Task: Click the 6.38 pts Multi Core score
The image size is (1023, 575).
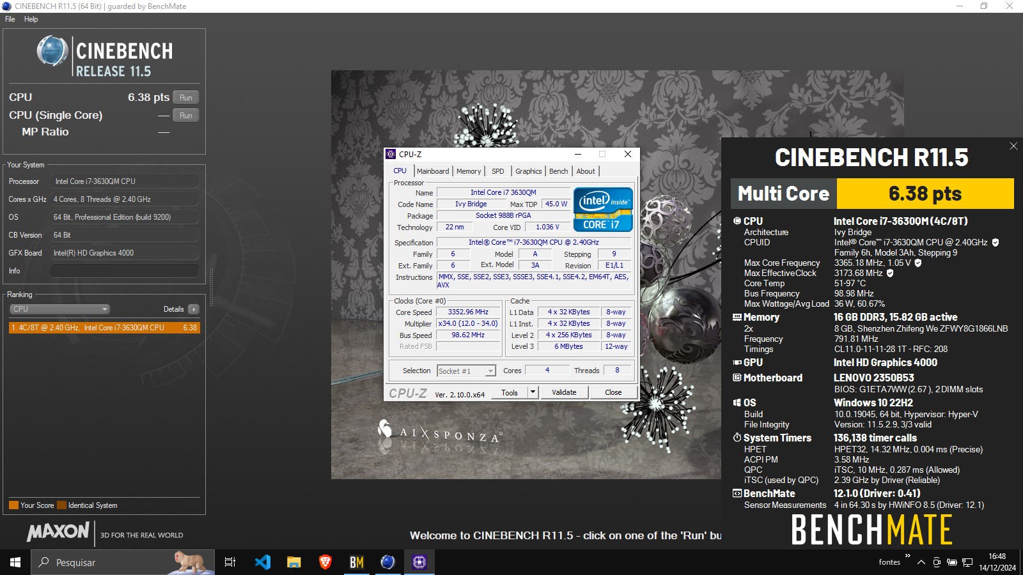Action: (x=925, y=194)
